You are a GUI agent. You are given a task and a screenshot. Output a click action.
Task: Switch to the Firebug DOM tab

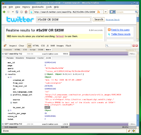tap(41, 50)
